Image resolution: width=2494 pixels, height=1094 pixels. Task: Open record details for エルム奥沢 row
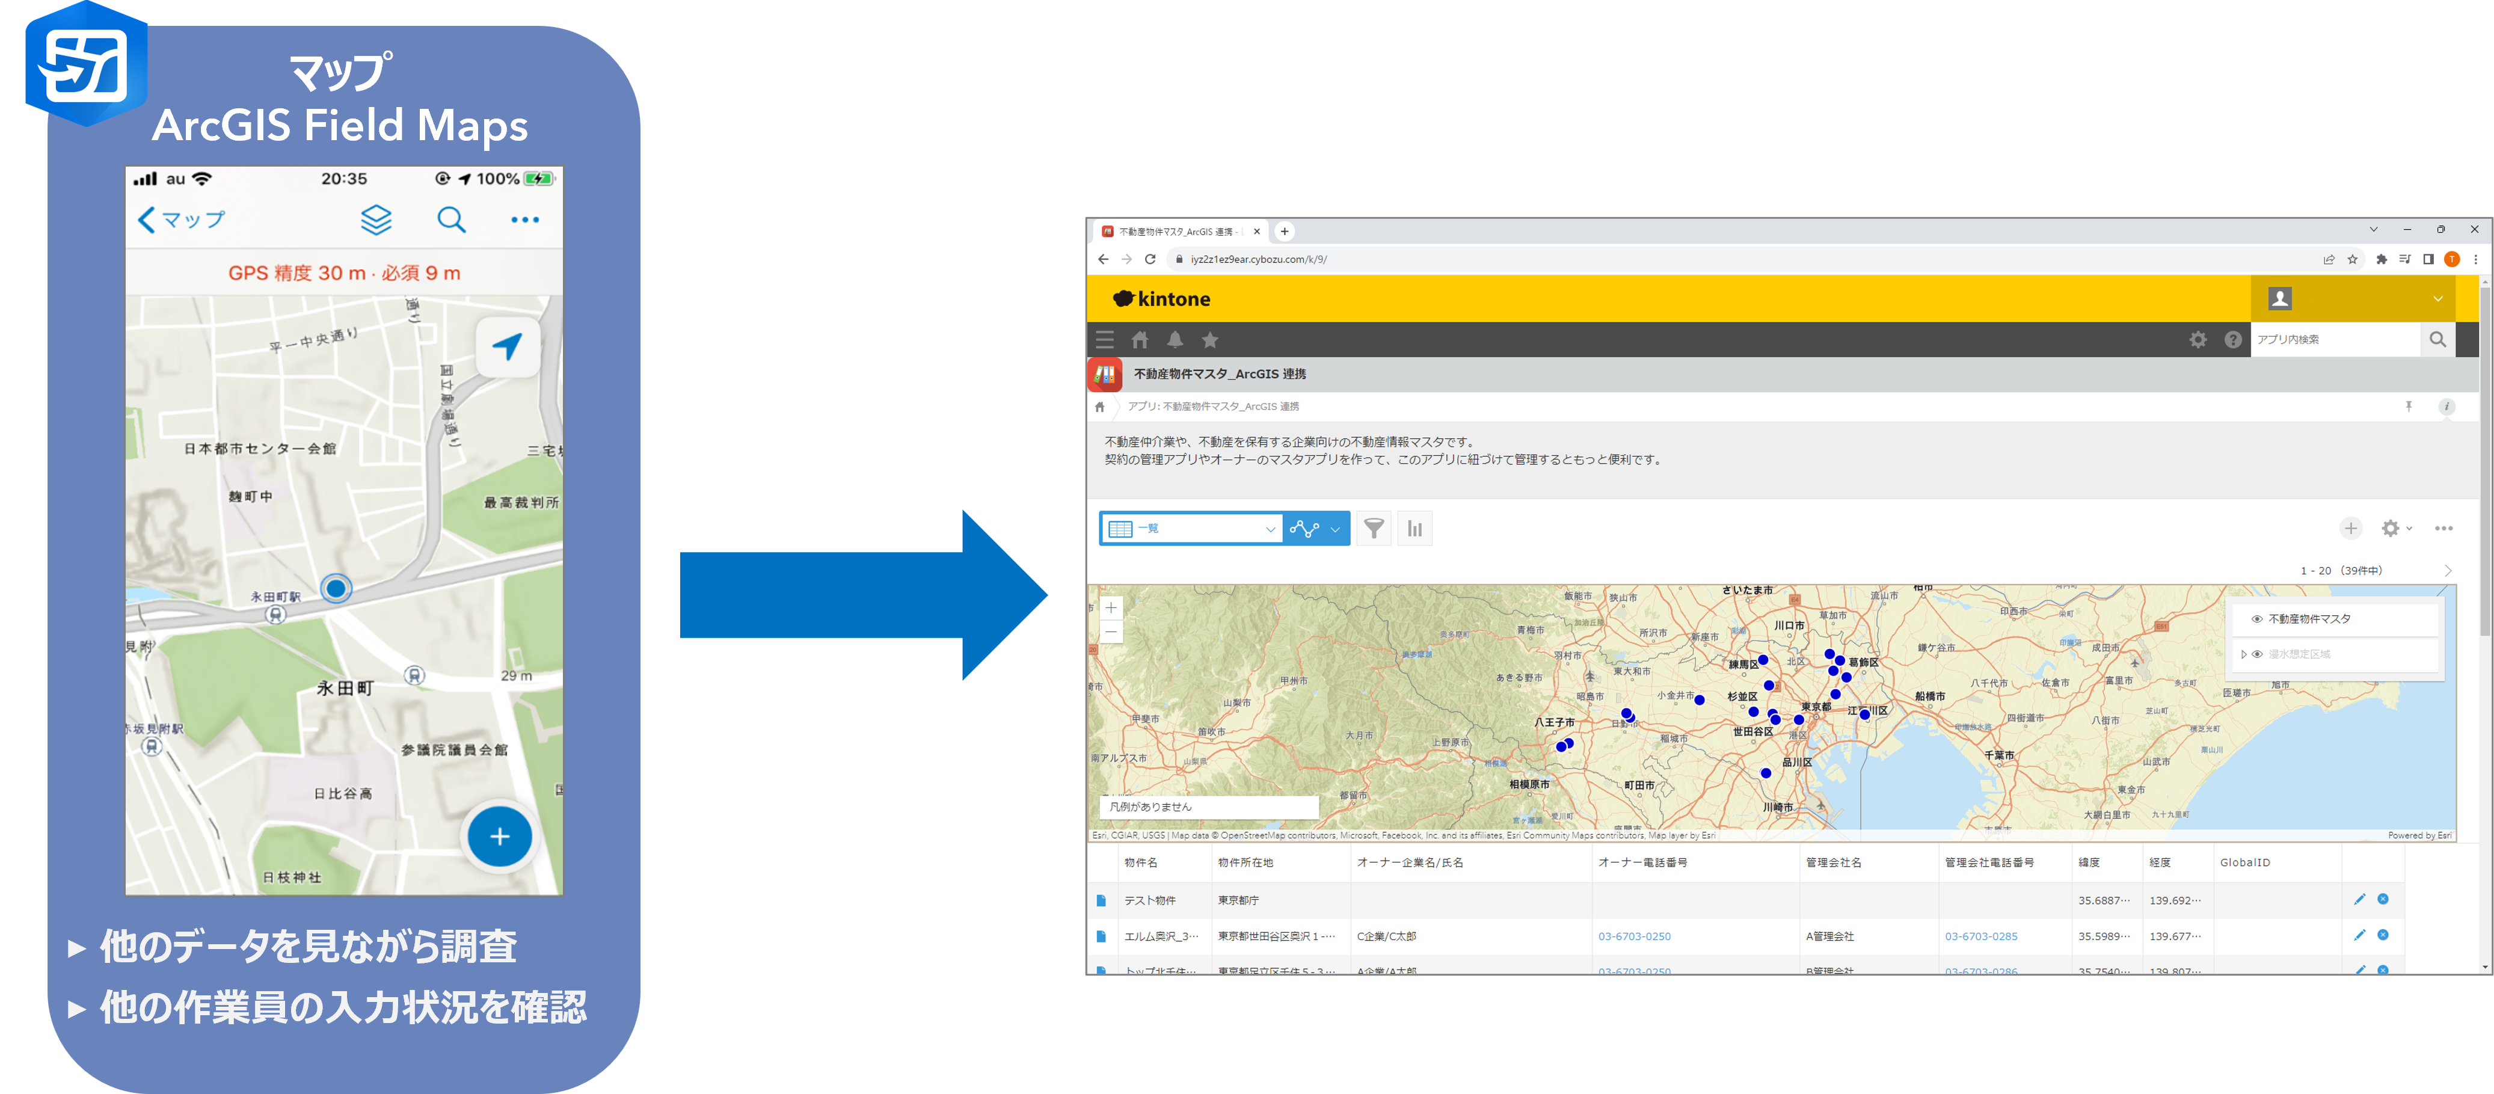click(1101, 936)
